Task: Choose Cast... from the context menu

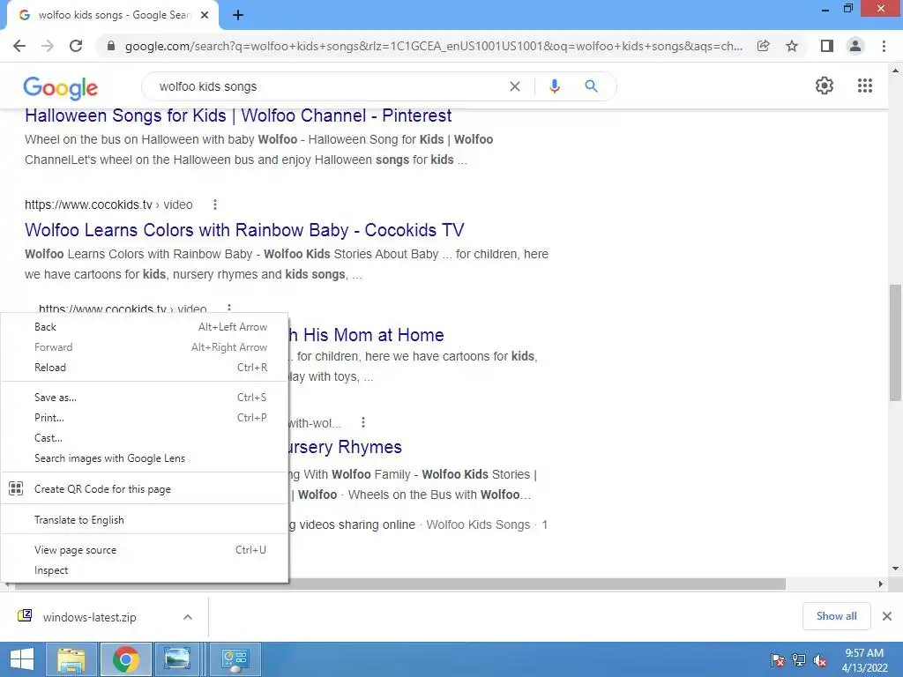Action: click(145, 438)
